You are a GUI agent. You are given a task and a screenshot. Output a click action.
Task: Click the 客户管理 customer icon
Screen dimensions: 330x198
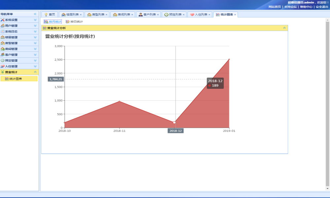pyautogui.click(x=3, y=54)
